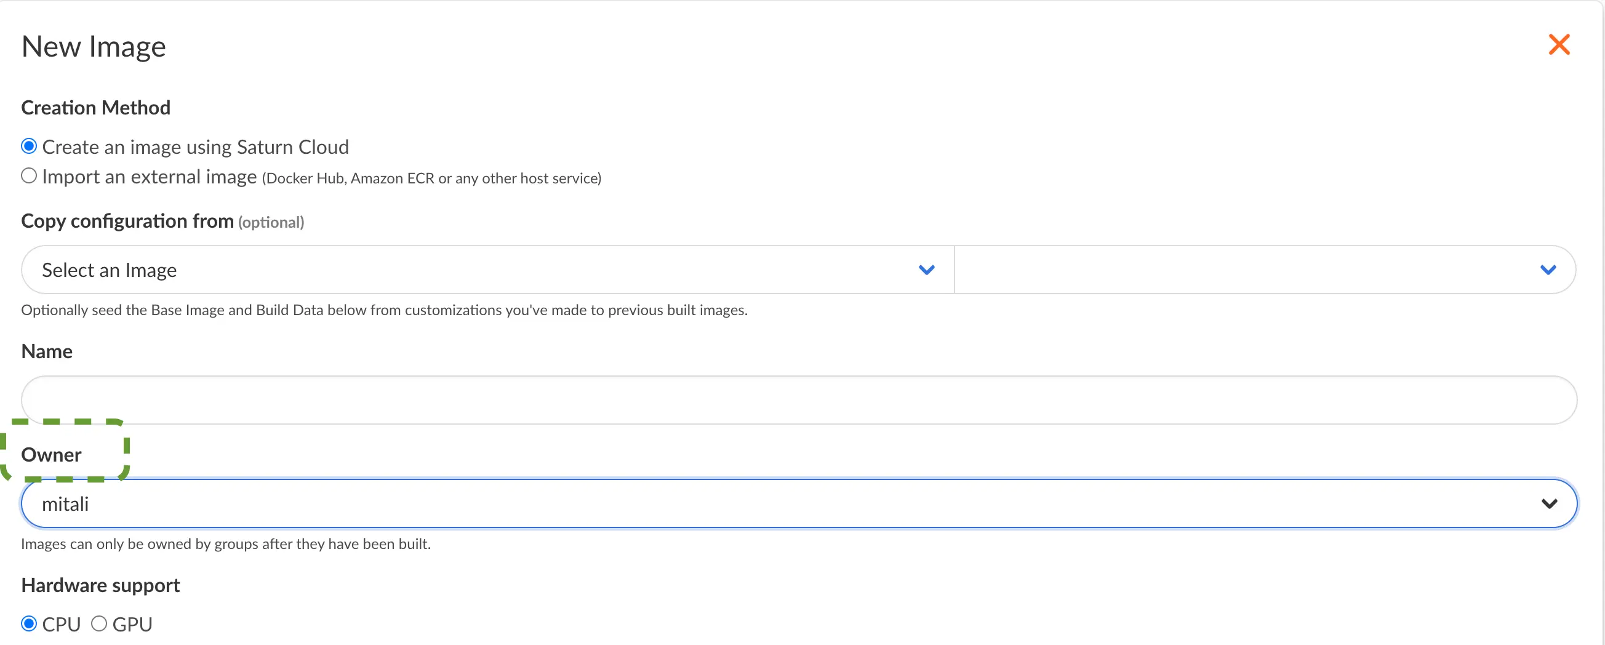This screenshot has height=645, width=1605.
Task: Close the New Image dialog
Action: coord(1559,45)
